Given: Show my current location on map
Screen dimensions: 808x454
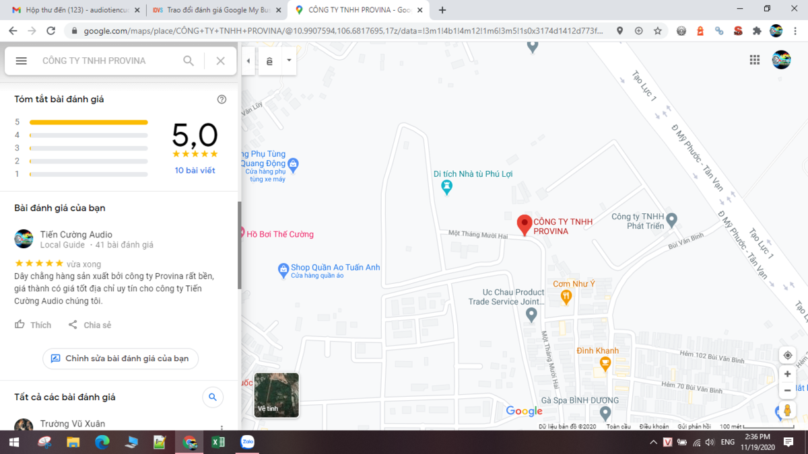Looking at the screenshot, I should pyautogui.click(x=787, y=355).
